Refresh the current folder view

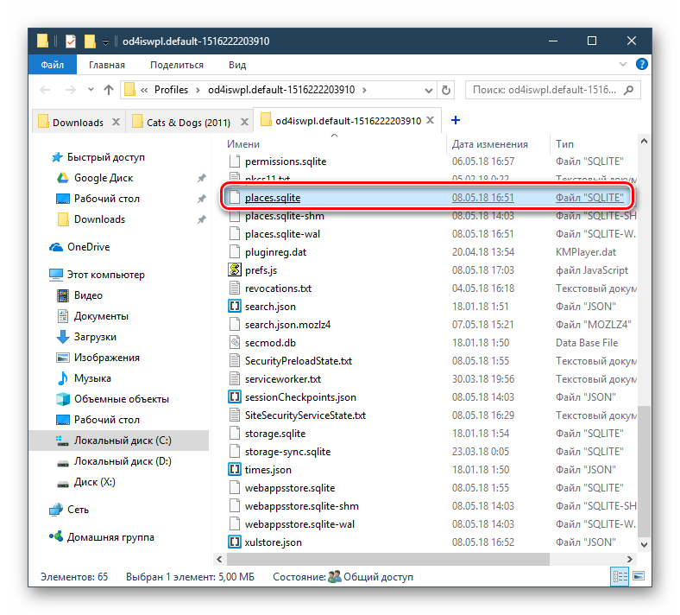(446, 91)
